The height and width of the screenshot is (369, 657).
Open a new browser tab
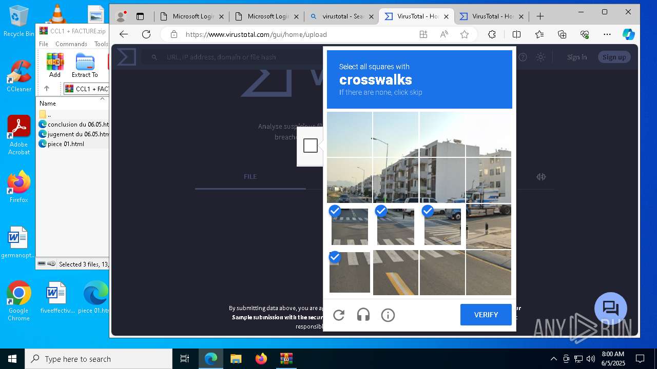tap(540, 16)
